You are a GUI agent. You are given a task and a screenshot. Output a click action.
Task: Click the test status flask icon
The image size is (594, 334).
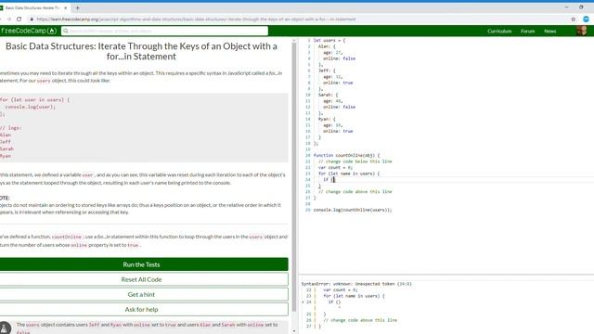(x=5, y=328)
